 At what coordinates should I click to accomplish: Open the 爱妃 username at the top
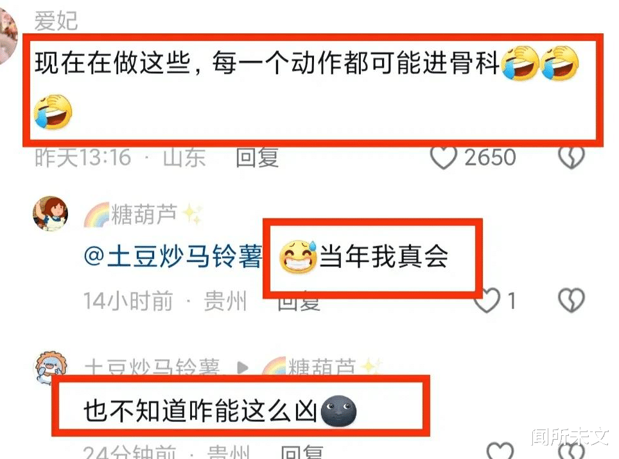(56, 21)
